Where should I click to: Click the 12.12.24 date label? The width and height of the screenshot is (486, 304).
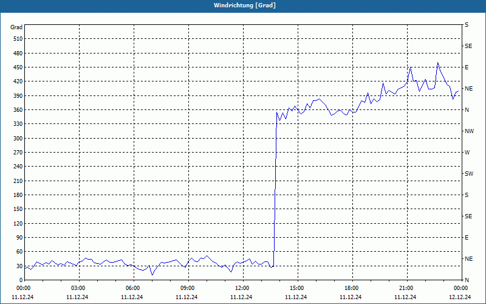(460, 297)
